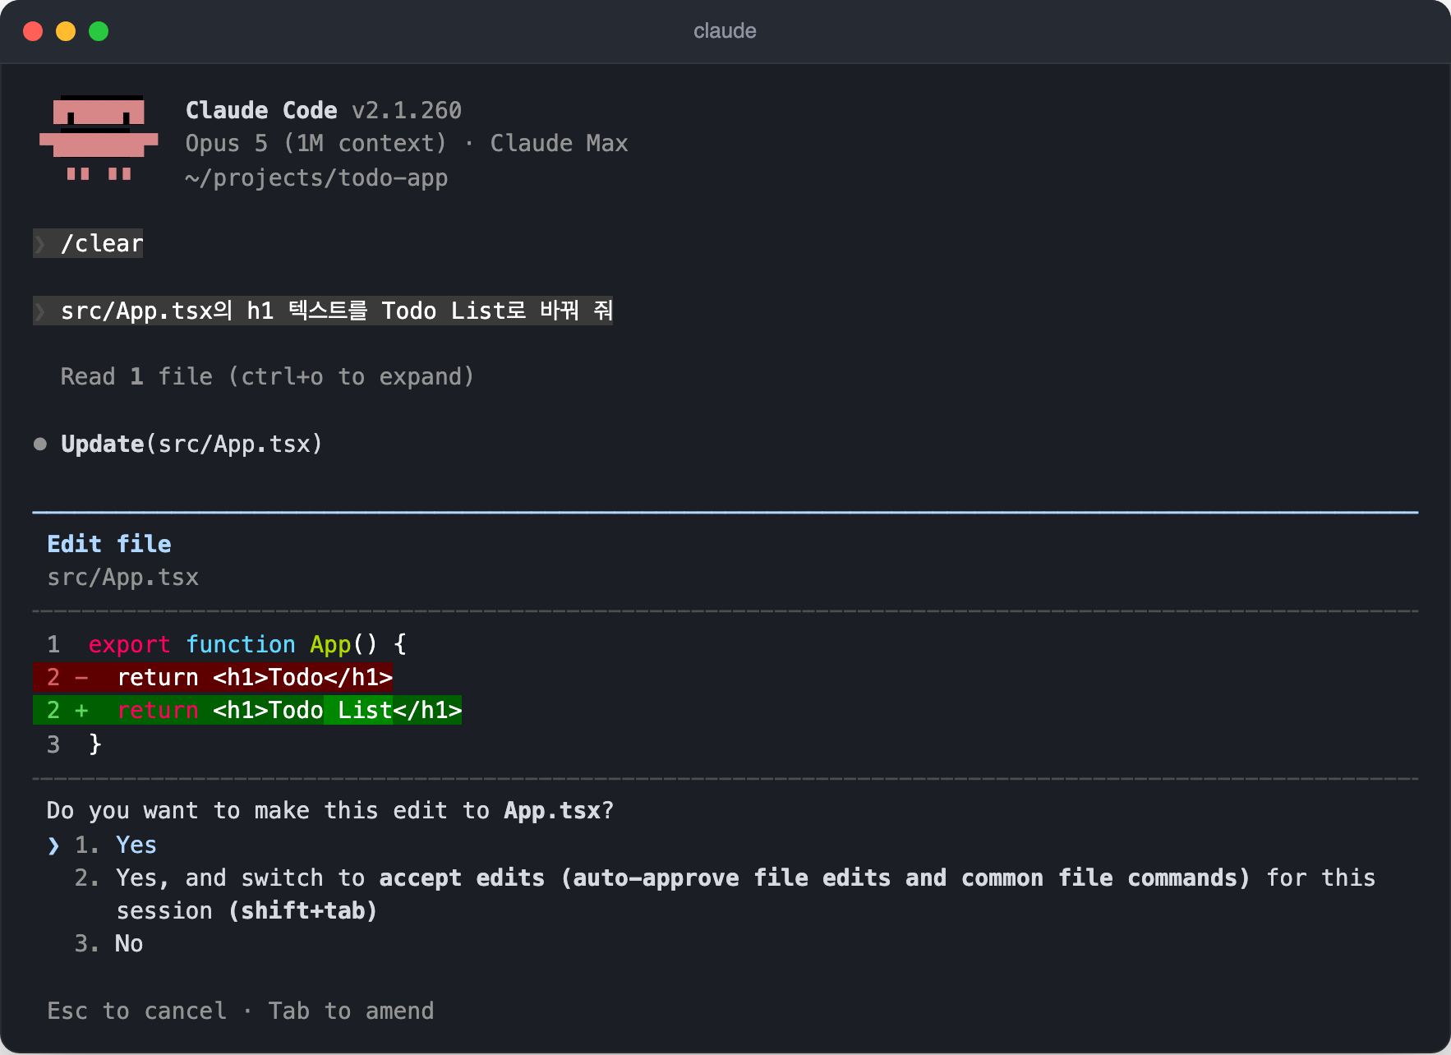Click the gray bullet before Update
Screen dimensions: 1451x1055
(x=40, y=445)
